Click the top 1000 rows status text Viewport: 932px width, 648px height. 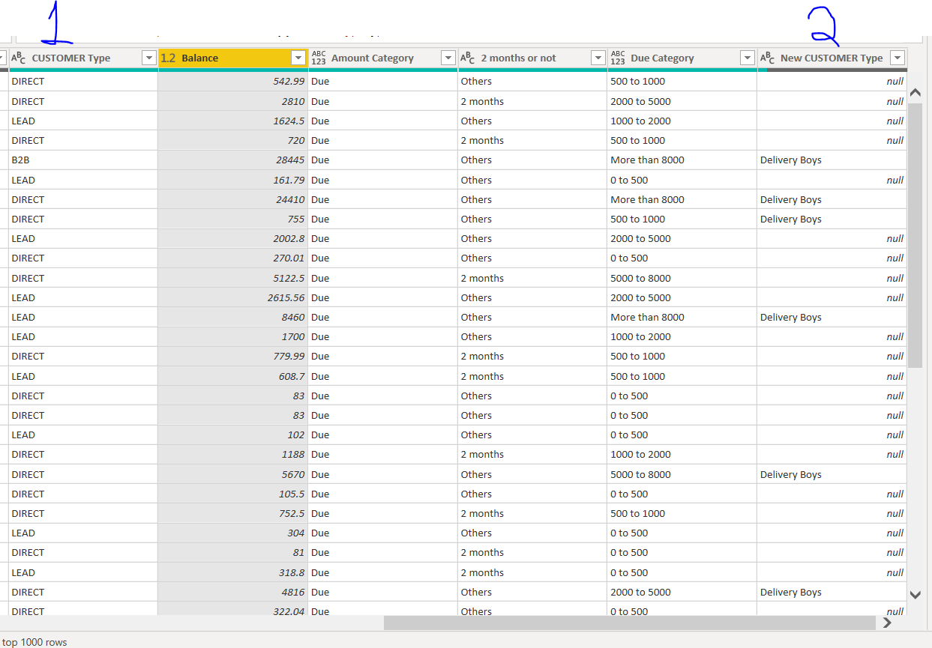34,642
